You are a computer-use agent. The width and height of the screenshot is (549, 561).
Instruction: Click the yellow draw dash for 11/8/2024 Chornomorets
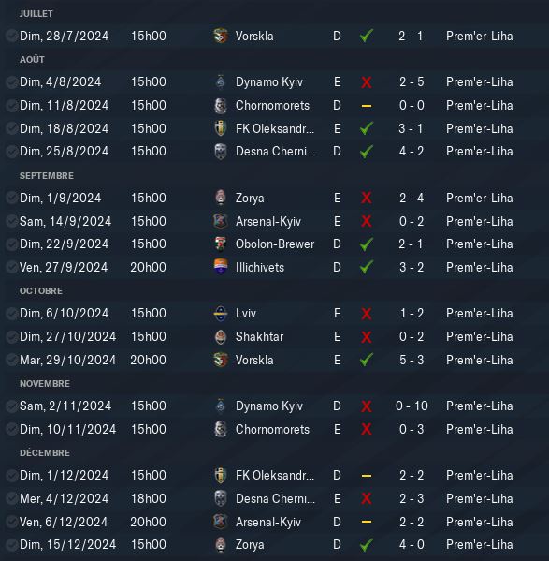pos(367,106)
